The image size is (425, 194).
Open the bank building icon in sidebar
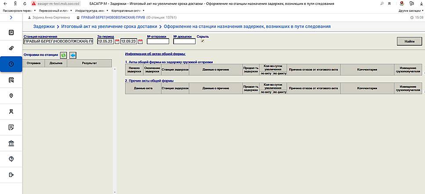pyautogui.click(x=11, y=143)
